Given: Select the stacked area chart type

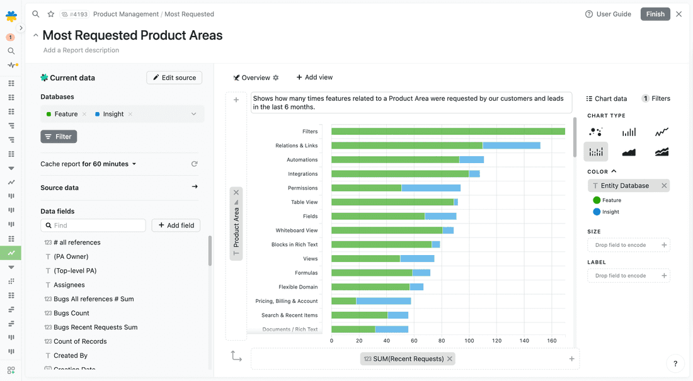Looking at the screenshot, I should (x=663, y=151).
